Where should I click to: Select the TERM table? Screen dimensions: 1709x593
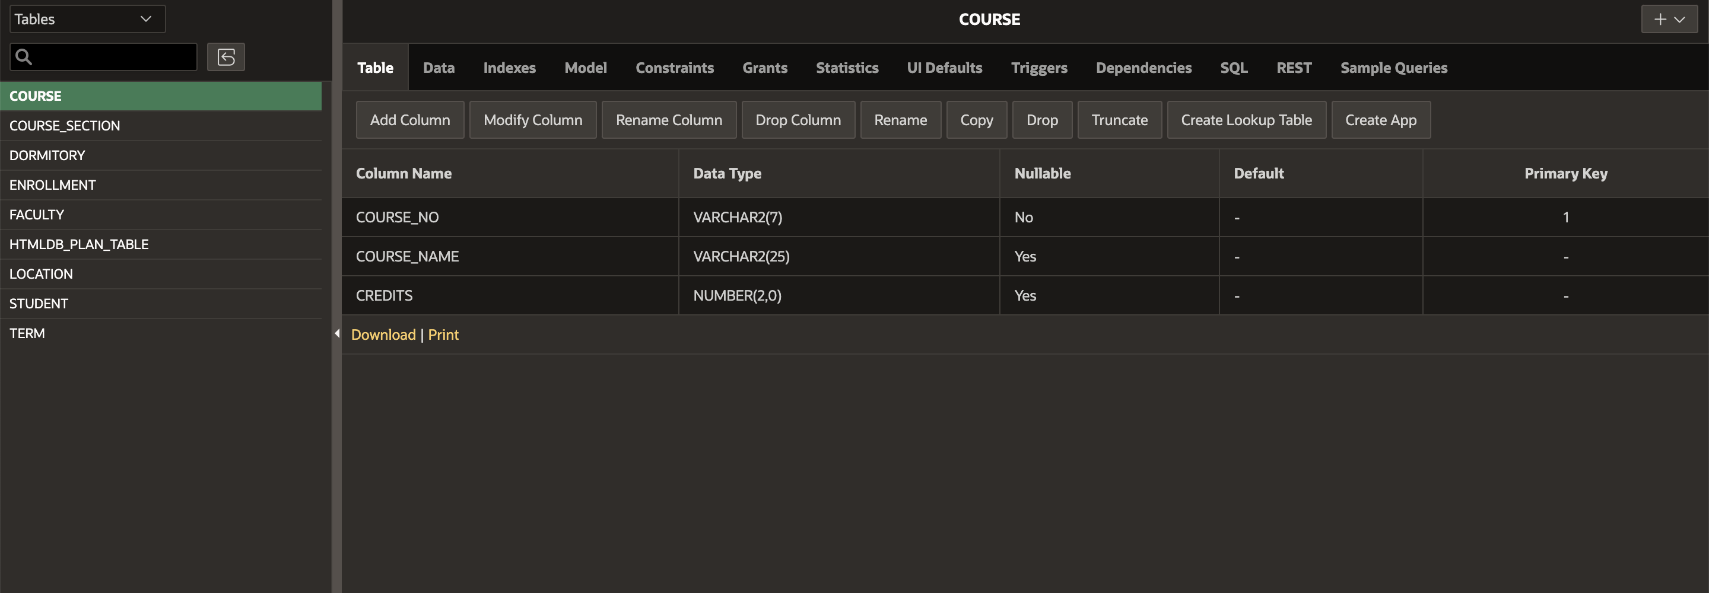pyautogui.click(x=161, y=333)
